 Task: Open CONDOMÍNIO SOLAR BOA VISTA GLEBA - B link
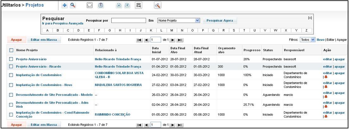(x=119, y=75)
